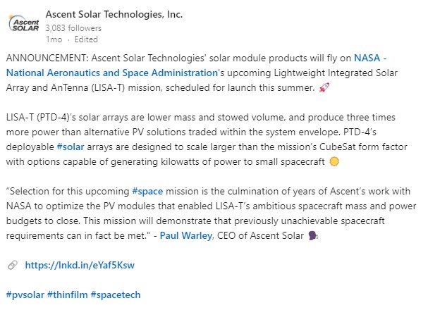The height and width of the screenshot is (310, 428).
Task: Click the sun emoji after spacecraft
Action: pyautogui.click(x=334, y=161)
